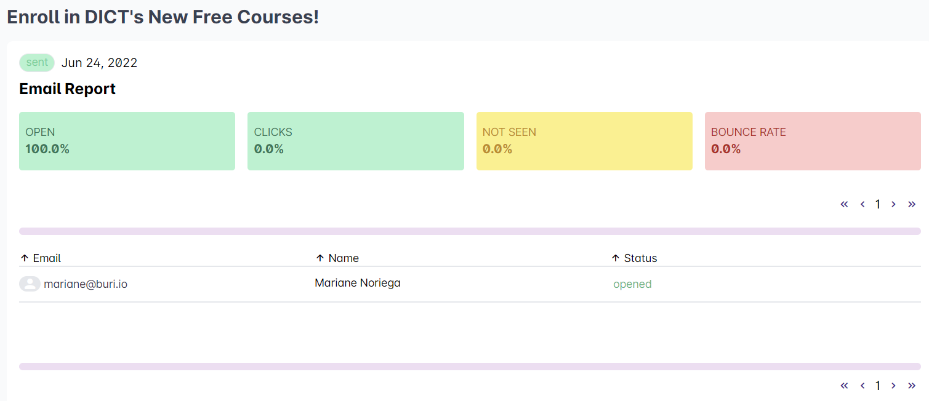
Task: Go to first page in bottom pagination
Action: pyautogui.click(x=844, y=386)
